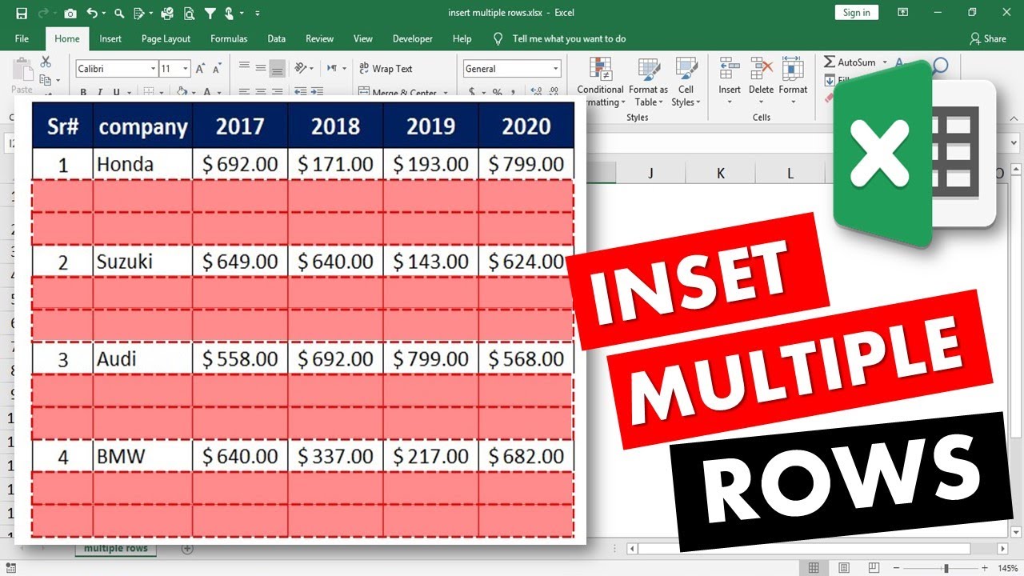Image resolution: width=1024 pixels, height=576 pixels.
Task: Decrease font size
Action: [217, 69]
